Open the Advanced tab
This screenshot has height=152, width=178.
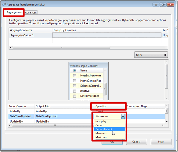coord(31,12)
